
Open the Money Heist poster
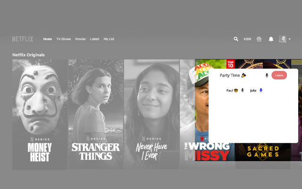click(40, 114)
